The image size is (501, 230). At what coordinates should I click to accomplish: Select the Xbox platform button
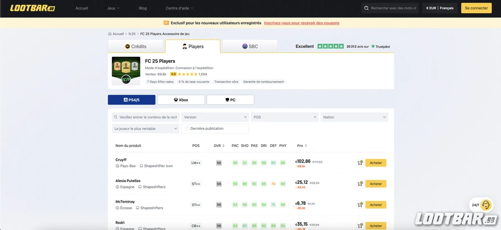[181, 100]
